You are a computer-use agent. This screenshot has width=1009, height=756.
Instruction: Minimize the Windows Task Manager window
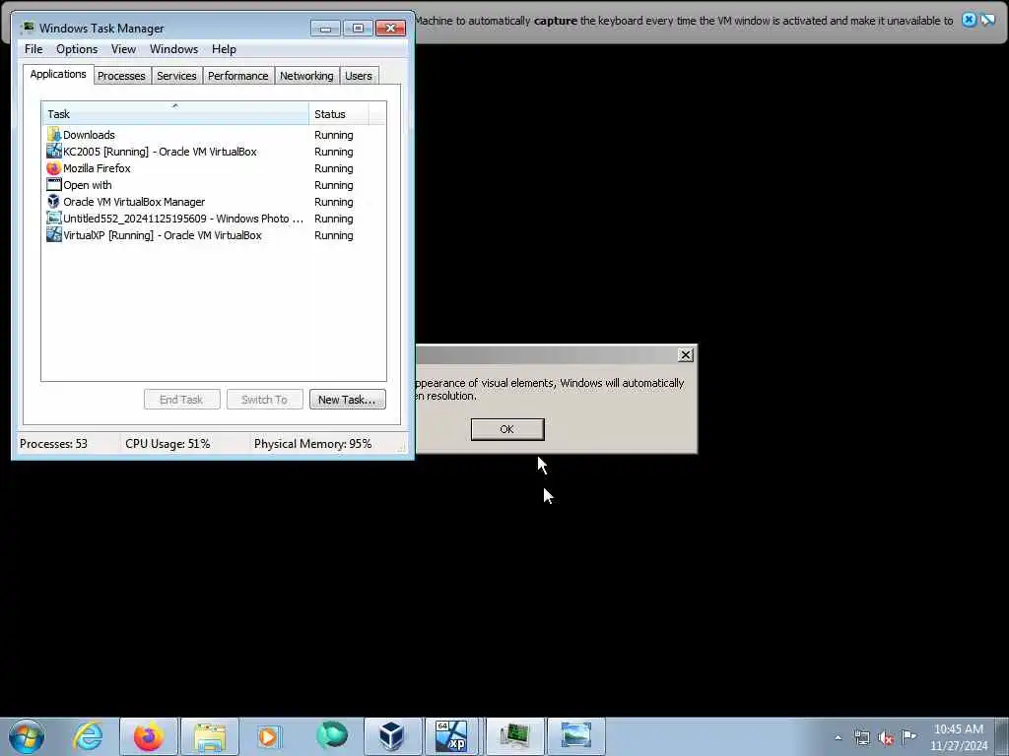click(x=325, y=28)
